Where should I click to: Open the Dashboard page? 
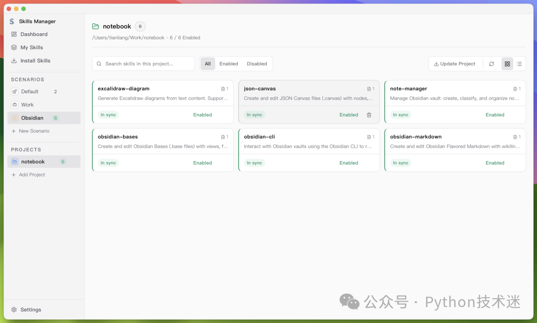click(x=44, y=34)
